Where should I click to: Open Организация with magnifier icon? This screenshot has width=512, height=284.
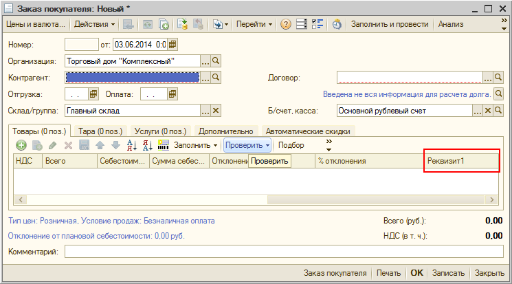pos(216,61)
